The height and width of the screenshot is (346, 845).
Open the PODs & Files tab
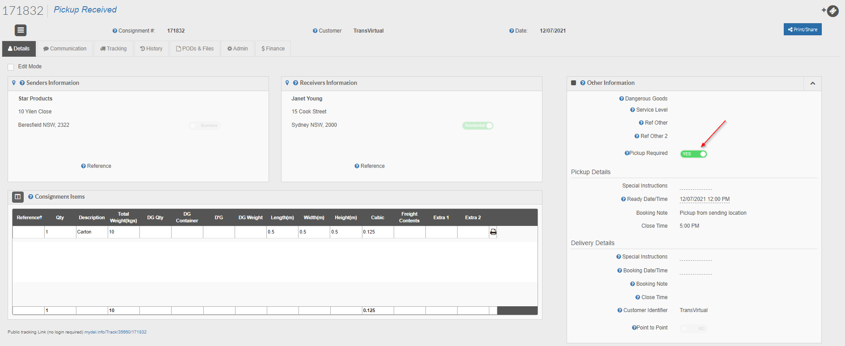pos(195,49)
